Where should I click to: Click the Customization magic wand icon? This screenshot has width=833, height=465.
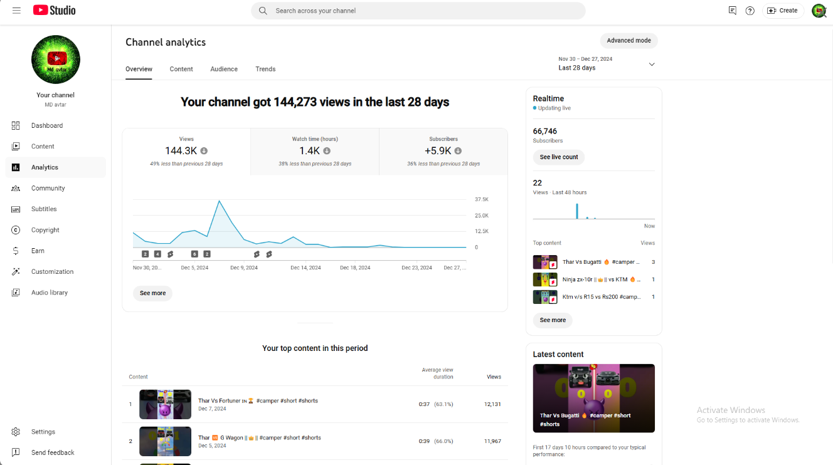click(16, 271)
